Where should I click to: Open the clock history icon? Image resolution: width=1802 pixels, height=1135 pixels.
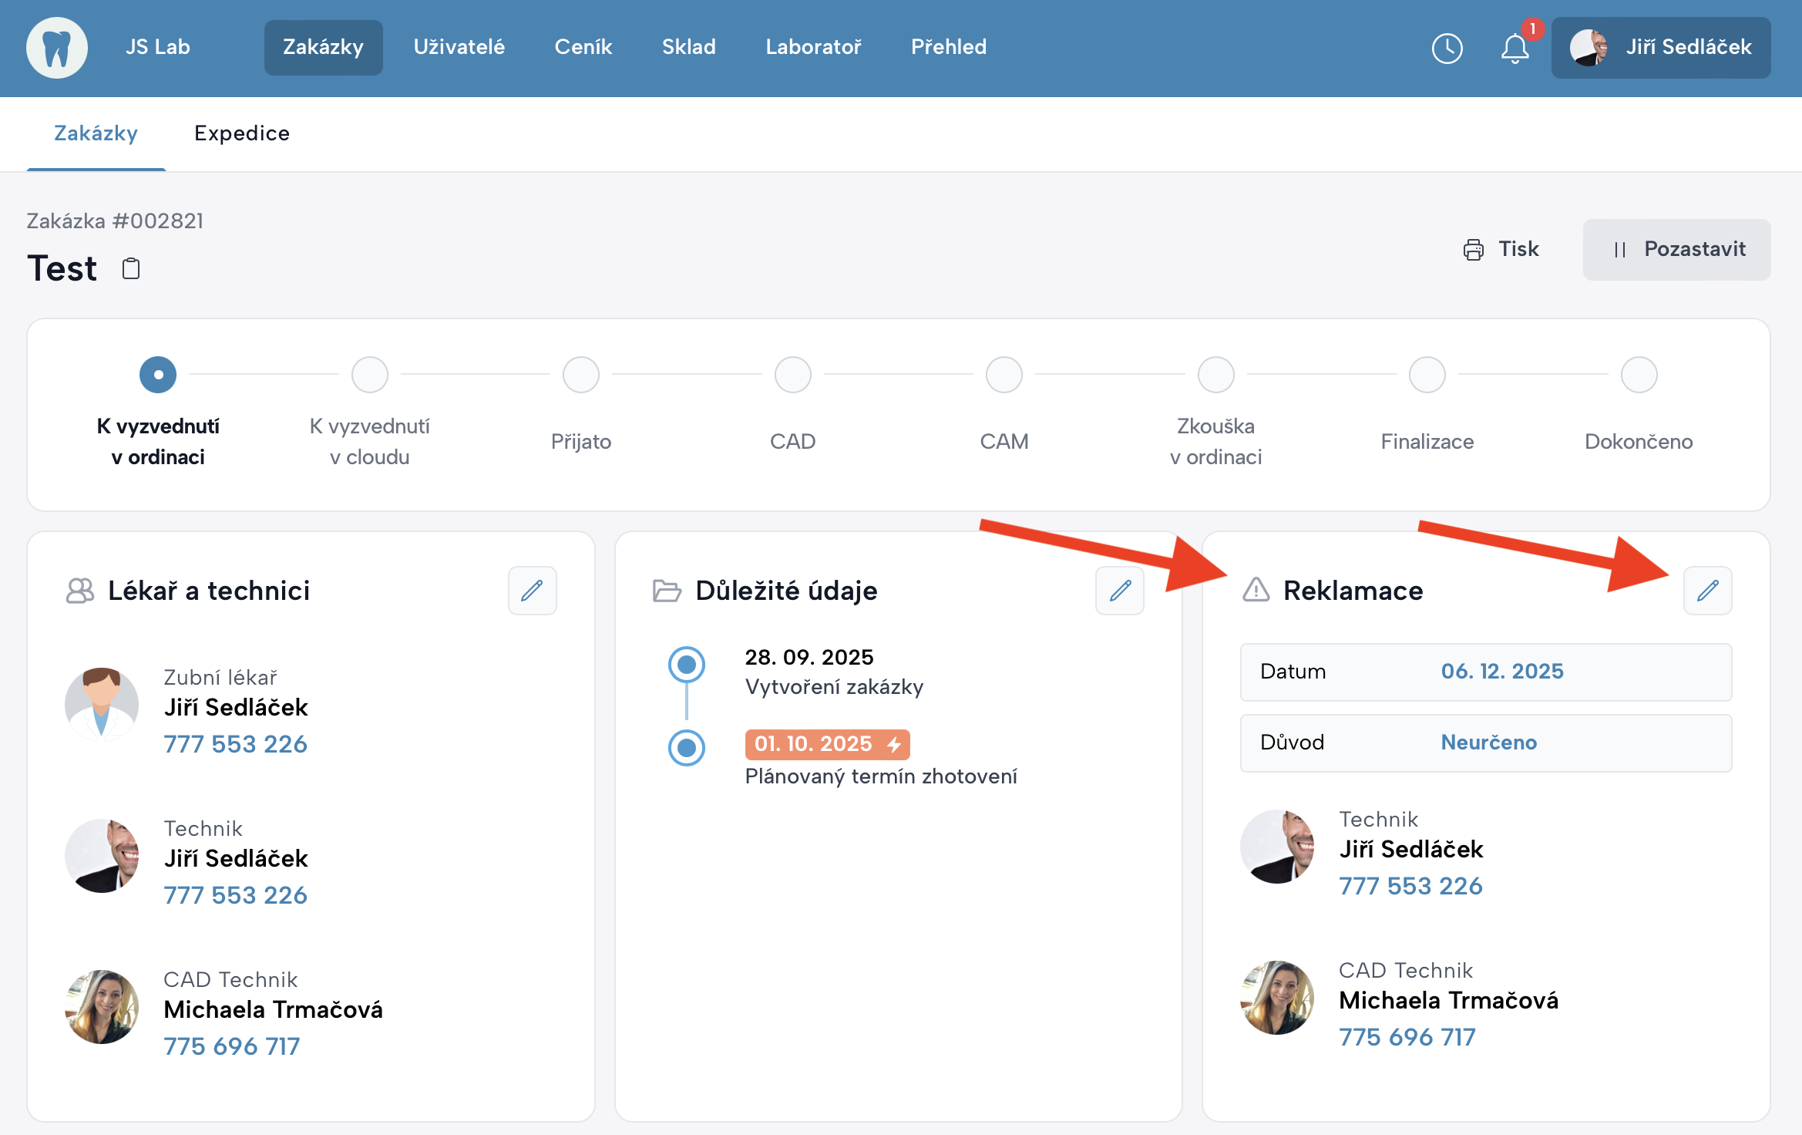(1447, 48)
